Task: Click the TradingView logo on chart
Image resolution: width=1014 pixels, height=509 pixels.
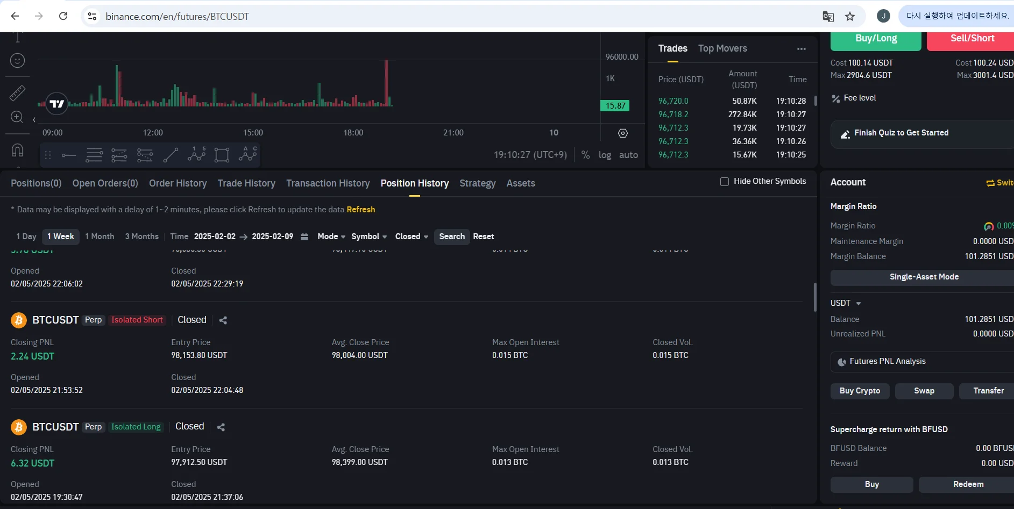Action: click(x=57, y=104)
